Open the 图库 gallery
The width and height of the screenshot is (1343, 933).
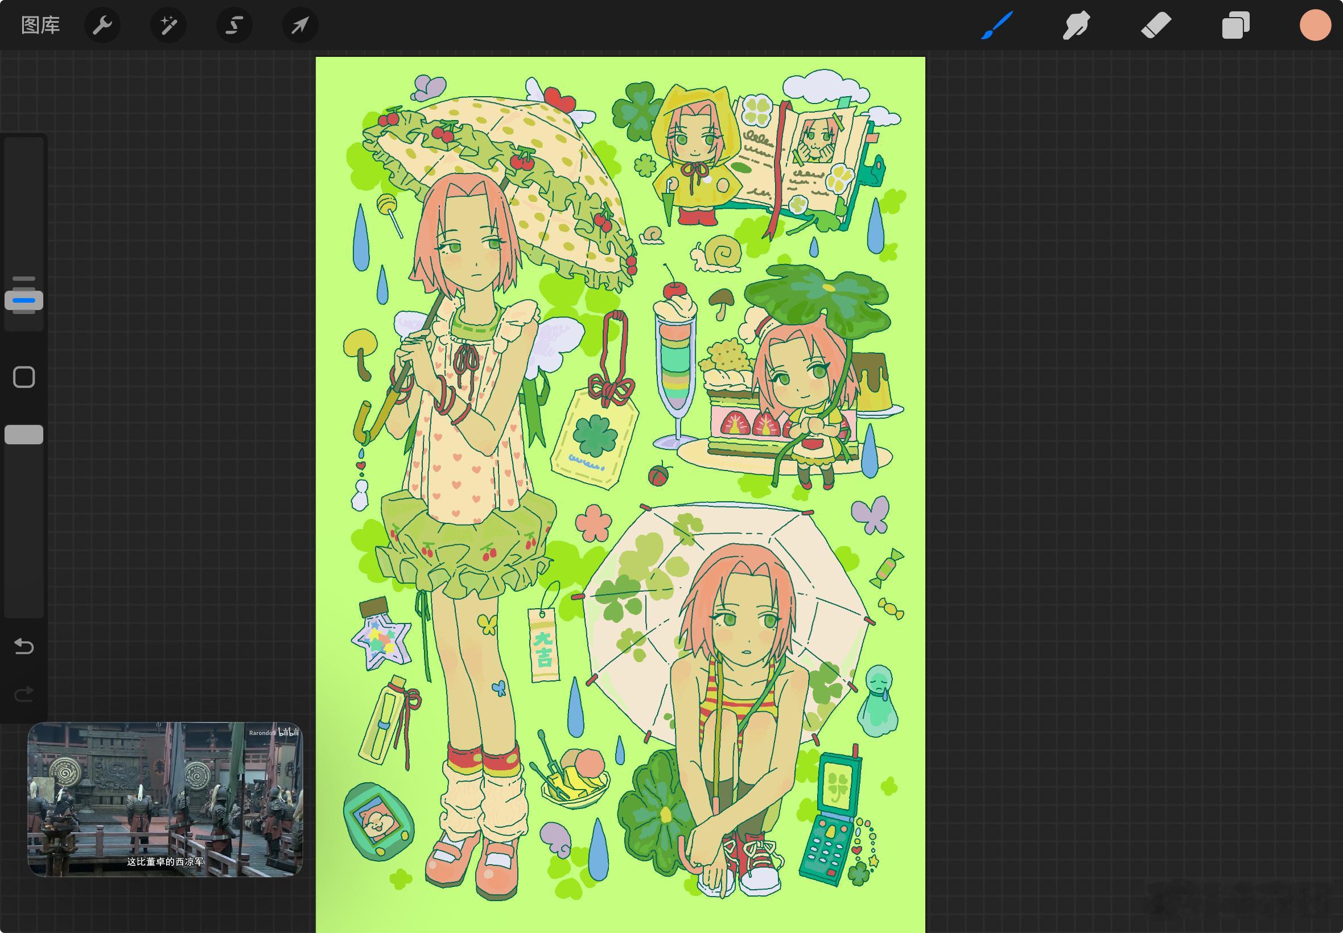[40, 25]
